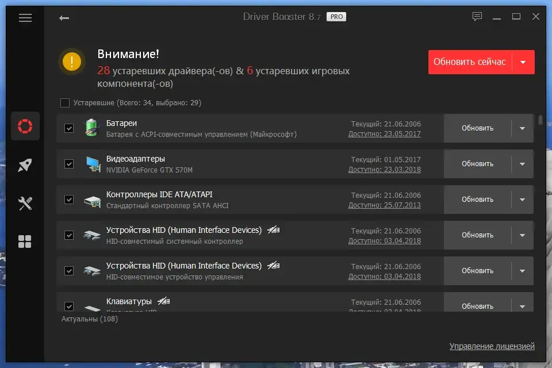Image resolution: width=552 pixels, height=368 pixels.
Task: Toggle the select-all Устаревшие checkbox
Action: click(x=65, y=103)
